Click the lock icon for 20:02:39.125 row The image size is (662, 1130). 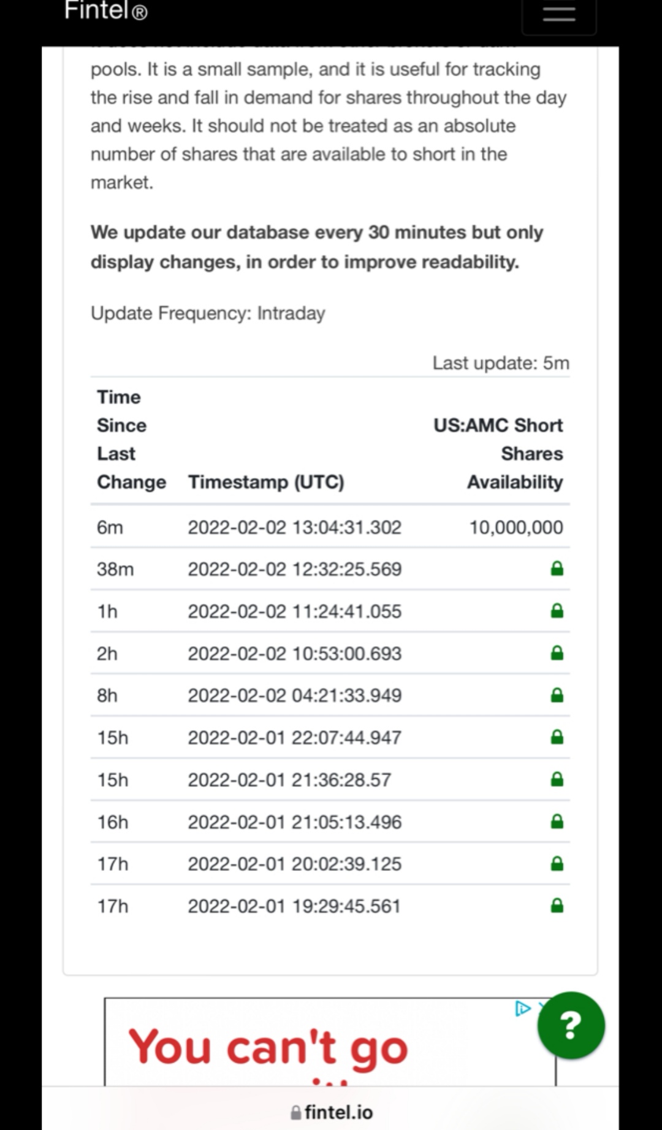click(x=557, y=864)
